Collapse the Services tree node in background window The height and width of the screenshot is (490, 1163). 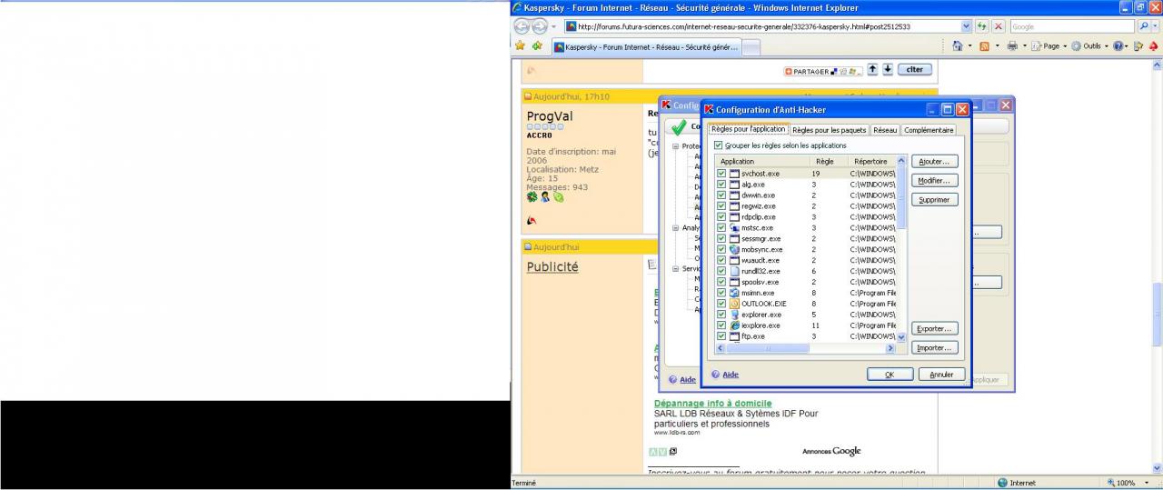click(x=675, y=269)
